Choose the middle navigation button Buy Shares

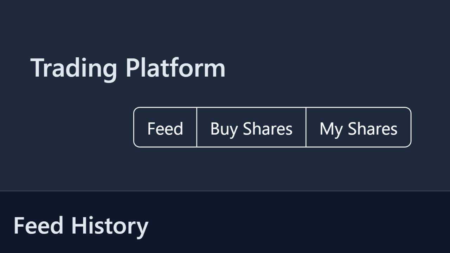pyautogui.click(x=251, y=127)
